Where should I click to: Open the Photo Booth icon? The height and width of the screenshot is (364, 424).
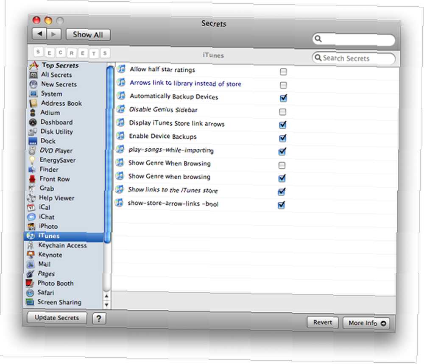coord(30,283)
